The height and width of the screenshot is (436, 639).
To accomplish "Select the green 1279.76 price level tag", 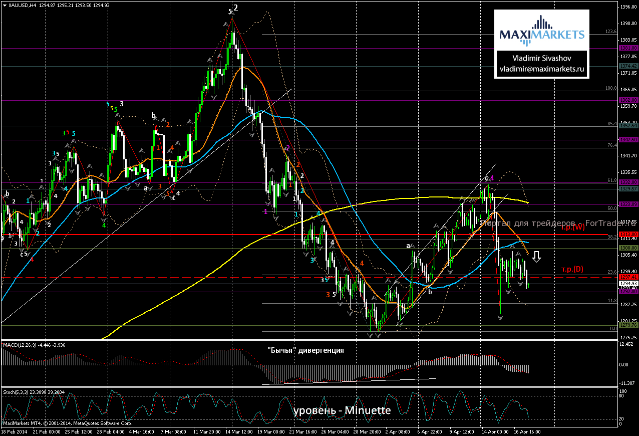I will tap(628, 325).
